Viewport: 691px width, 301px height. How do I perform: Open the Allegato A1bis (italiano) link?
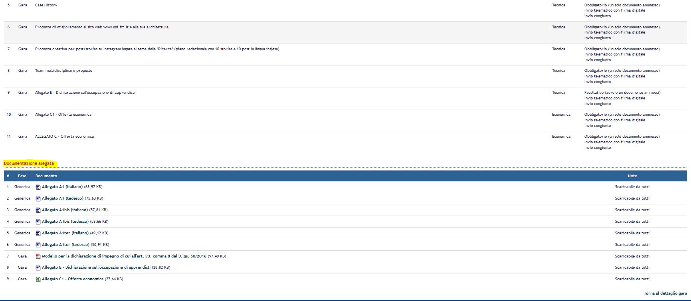click(65, 210)
